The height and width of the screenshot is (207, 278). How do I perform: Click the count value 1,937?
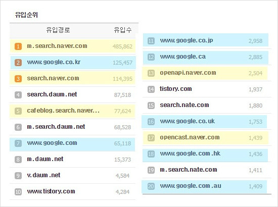click(255, 89)
